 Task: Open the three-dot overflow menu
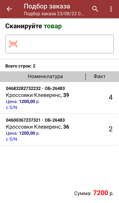pyautogui.click(x=111, y=9)
